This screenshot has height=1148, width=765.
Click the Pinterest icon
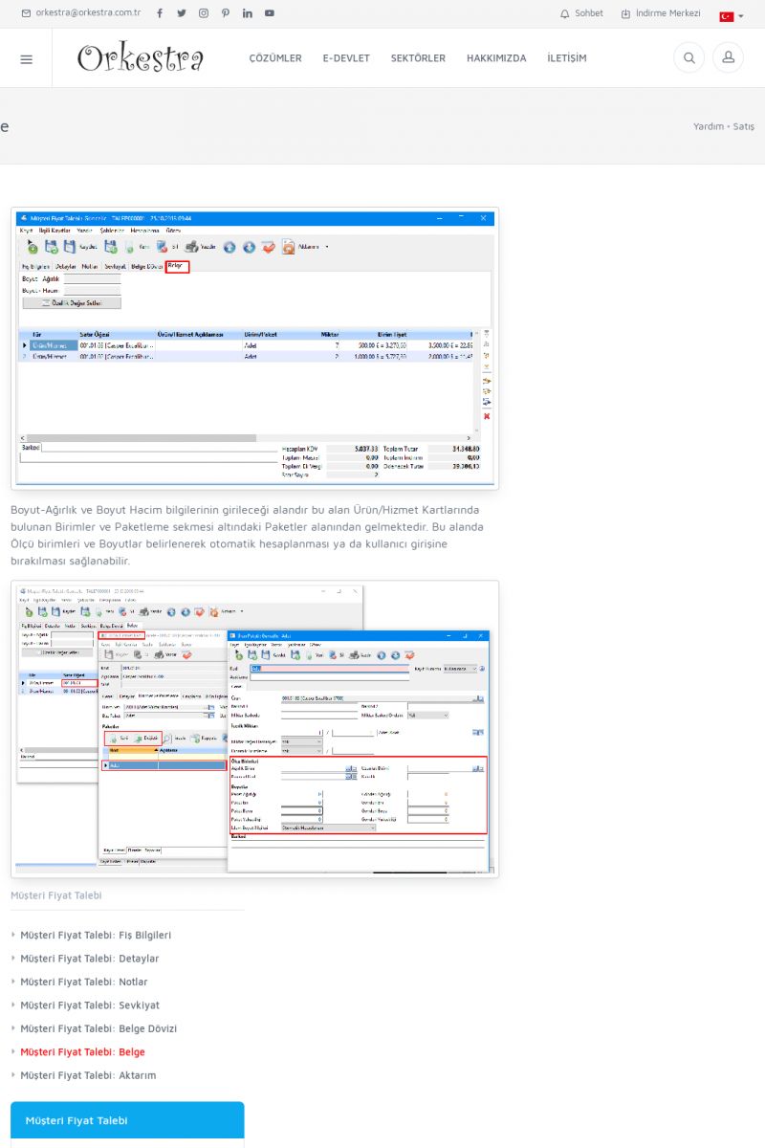click(226, 13)
